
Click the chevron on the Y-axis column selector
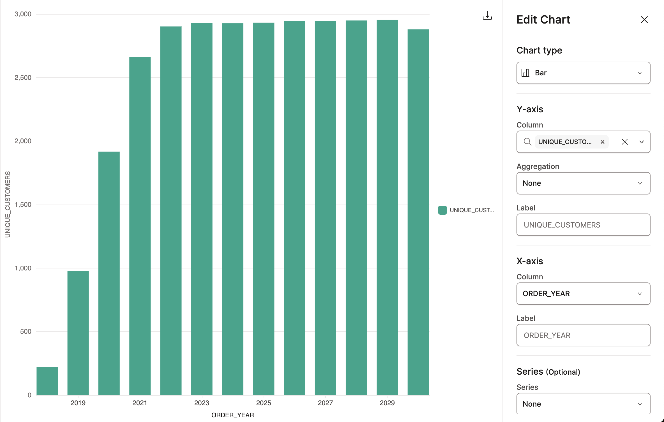coord(641,142)
